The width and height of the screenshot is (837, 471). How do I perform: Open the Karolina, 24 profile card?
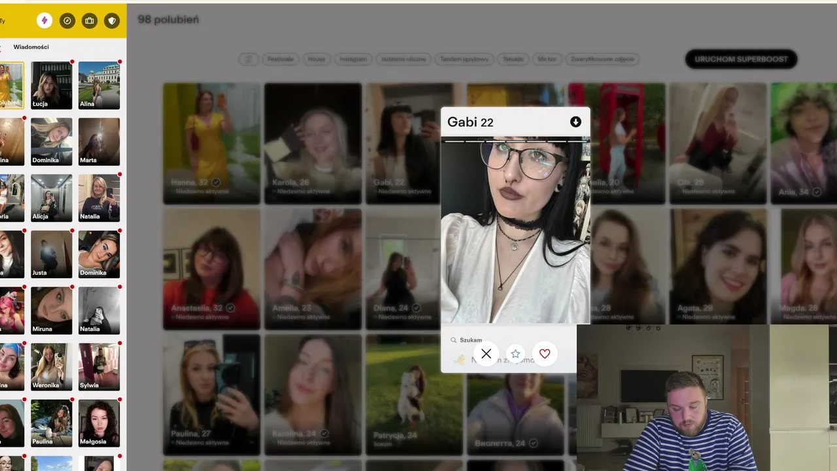coord(313,394)
